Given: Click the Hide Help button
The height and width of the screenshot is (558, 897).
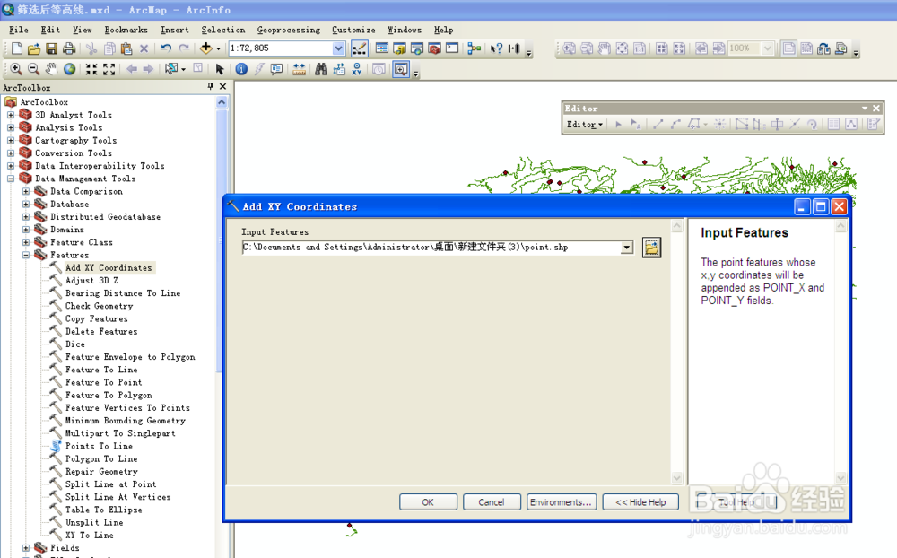Looking at the screenshot, I should [x=640, y=502].
